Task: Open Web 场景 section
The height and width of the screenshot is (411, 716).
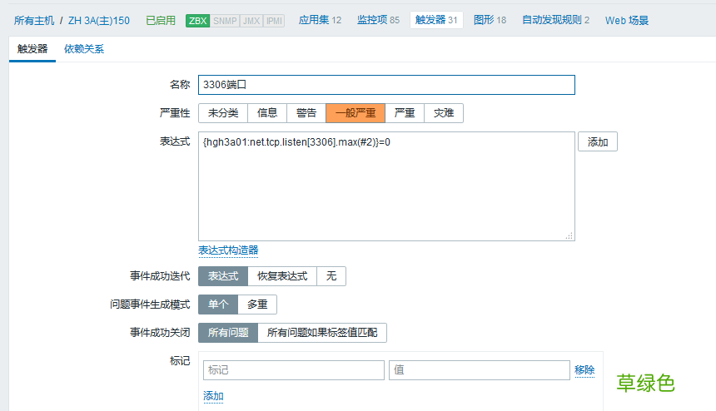Action: [x=626, y=21]
